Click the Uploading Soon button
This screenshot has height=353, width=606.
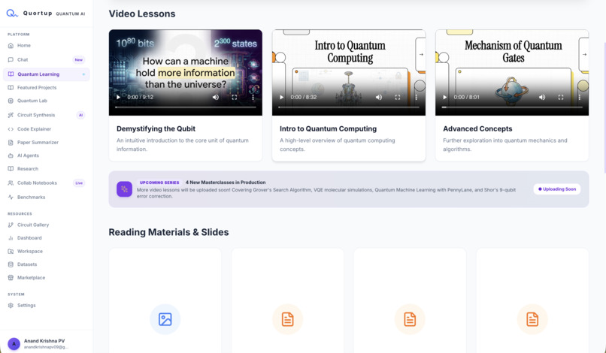click(557, 189)
